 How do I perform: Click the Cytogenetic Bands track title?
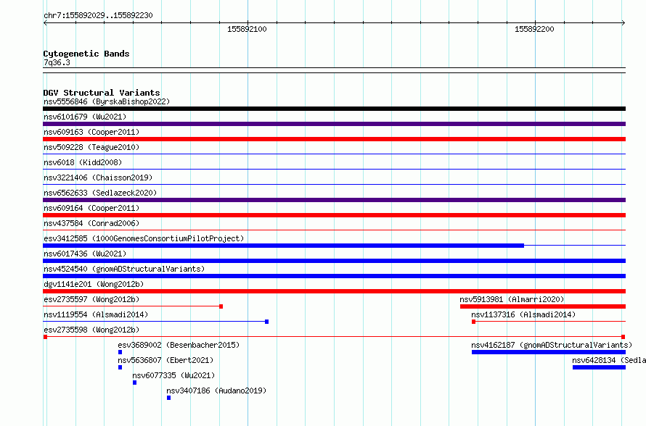tap(86, 54)
